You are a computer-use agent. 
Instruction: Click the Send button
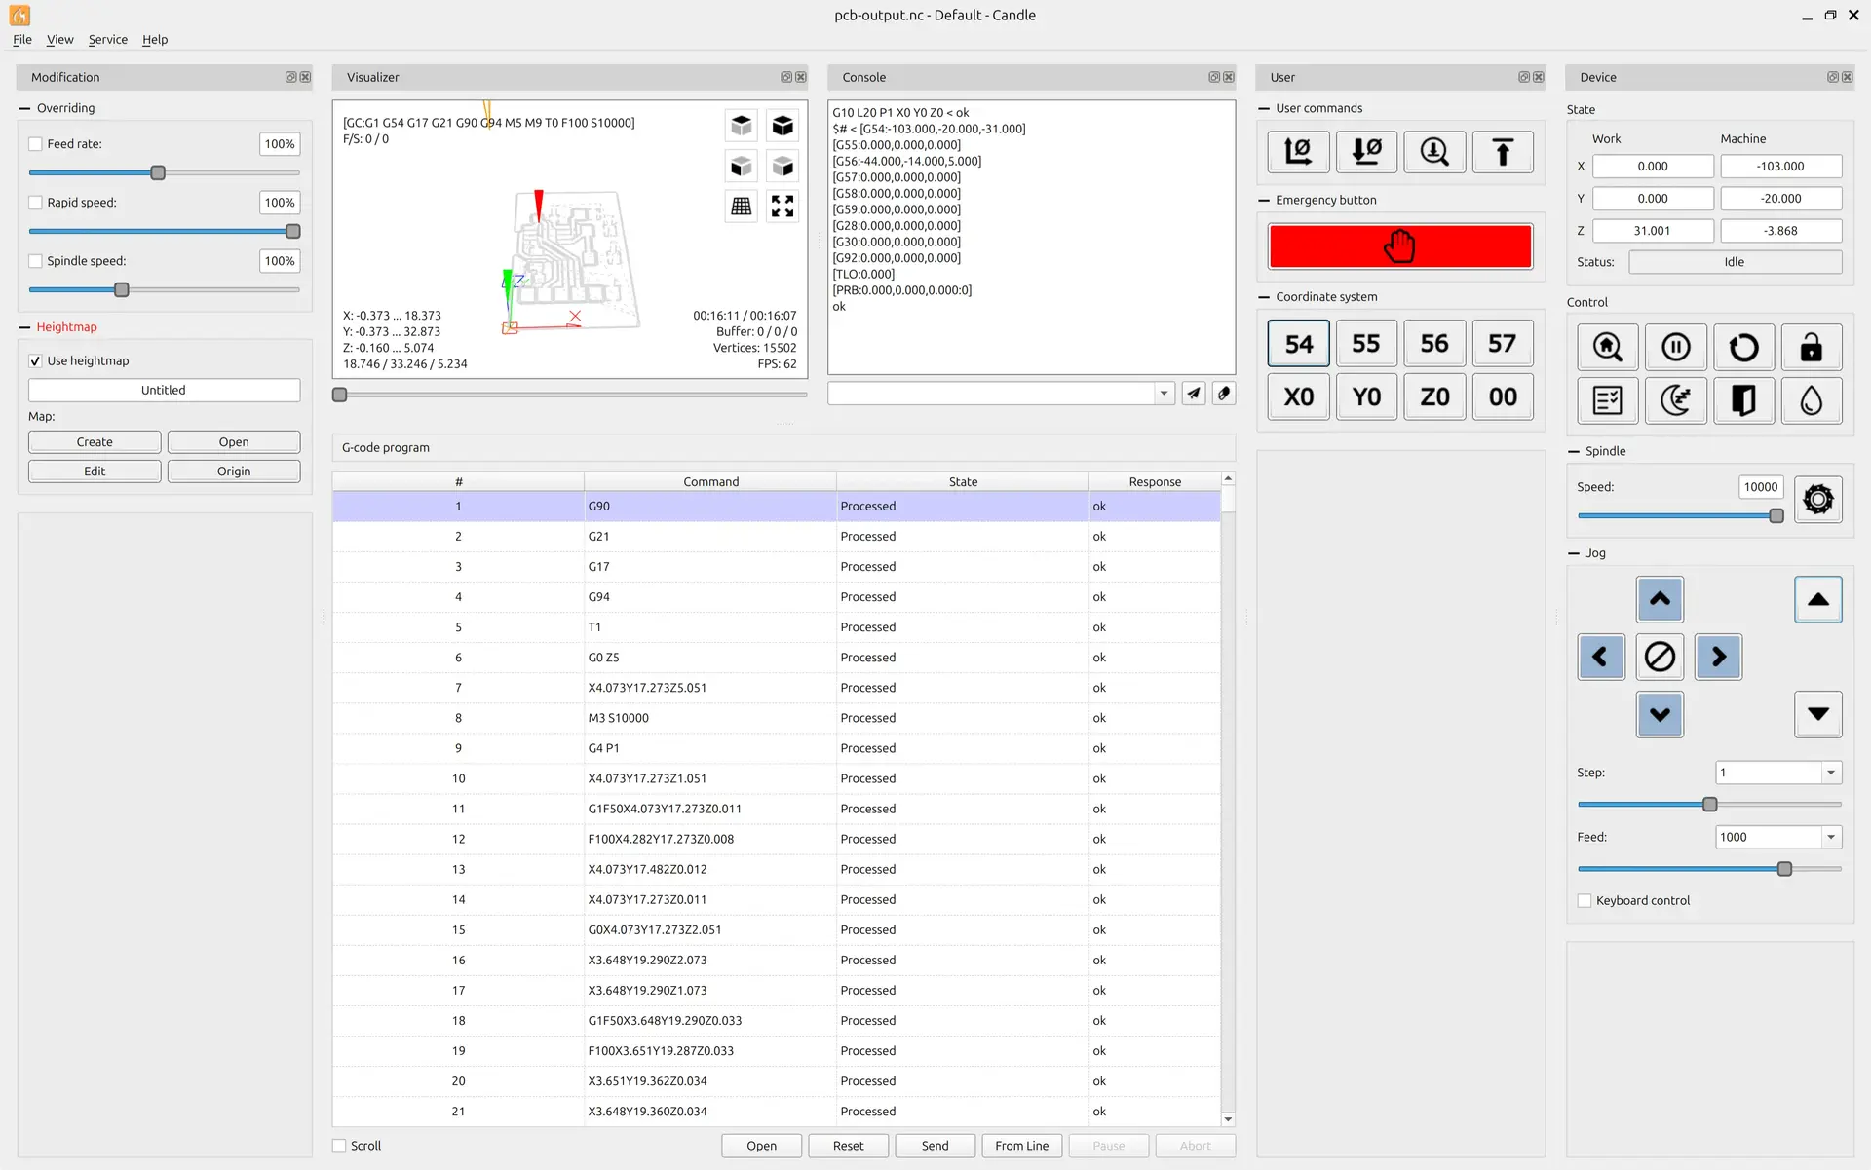(x=935, y=1146)
